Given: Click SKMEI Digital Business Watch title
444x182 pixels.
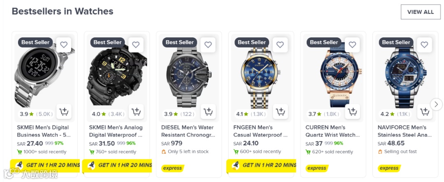Looking at the screenshot, I should point(43,131).
